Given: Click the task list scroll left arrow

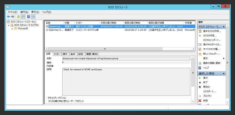Looking at the screenshot, I should (x=46, y=49).
